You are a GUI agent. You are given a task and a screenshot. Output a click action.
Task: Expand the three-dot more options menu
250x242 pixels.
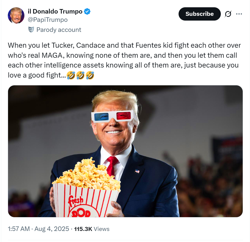tap(239, 14)
